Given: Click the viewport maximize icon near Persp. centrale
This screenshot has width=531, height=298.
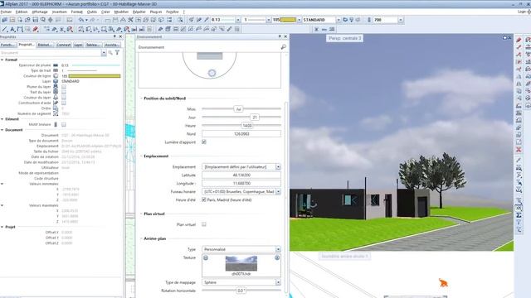Looking at the screenshot, I should point(504,38).
